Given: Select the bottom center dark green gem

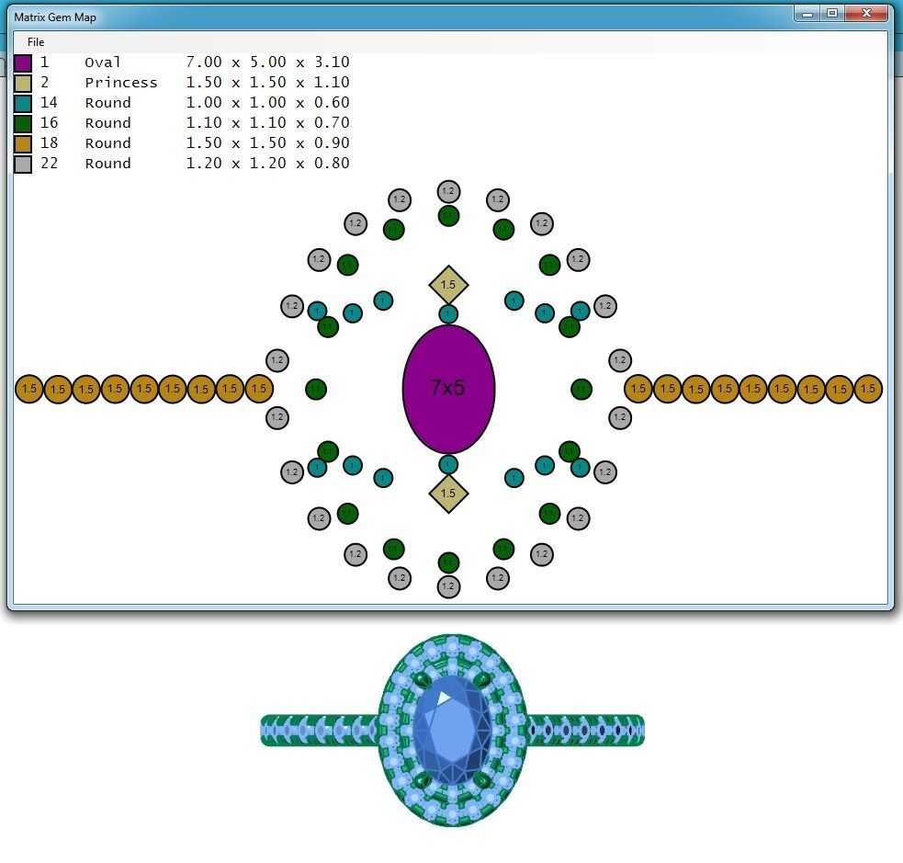Looking at the screenshot, I should click(448, 562).
